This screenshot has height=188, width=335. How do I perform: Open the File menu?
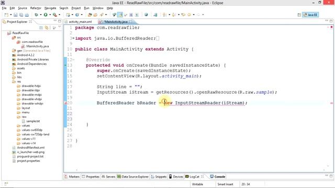[x=4, y=8]
